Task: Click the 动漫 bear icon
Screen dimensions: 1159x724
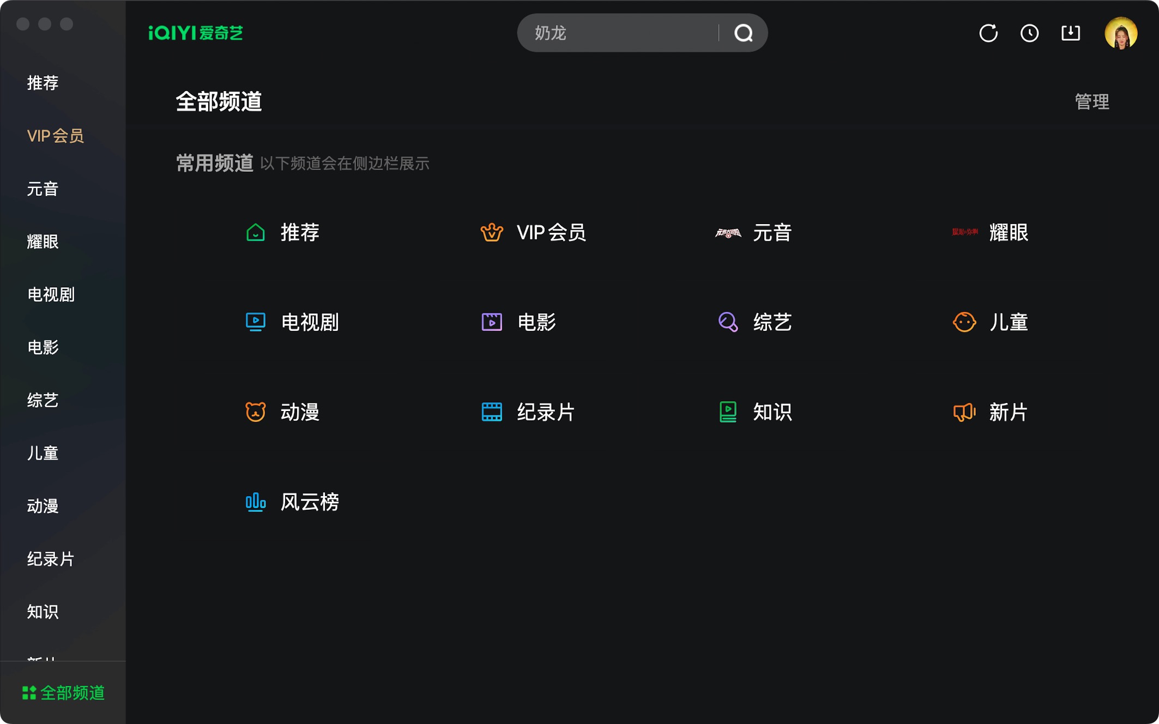Action: (x=255, y=412)
